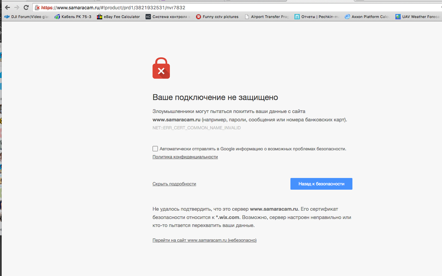Open the DJI Forum bookmark
The height and width of the screenshot is (276, 442).
coord(26,17)
